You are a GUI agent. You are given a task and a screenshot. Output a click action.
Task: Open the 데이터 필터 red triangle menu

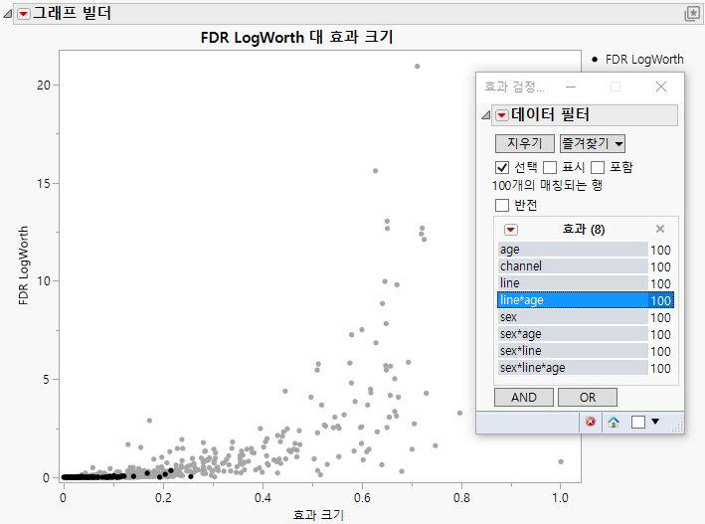point(502,115)
